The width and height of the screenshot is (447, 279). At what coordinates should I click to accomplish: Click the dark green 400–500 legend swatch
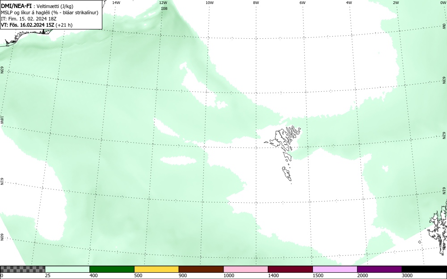pos(112,269)
